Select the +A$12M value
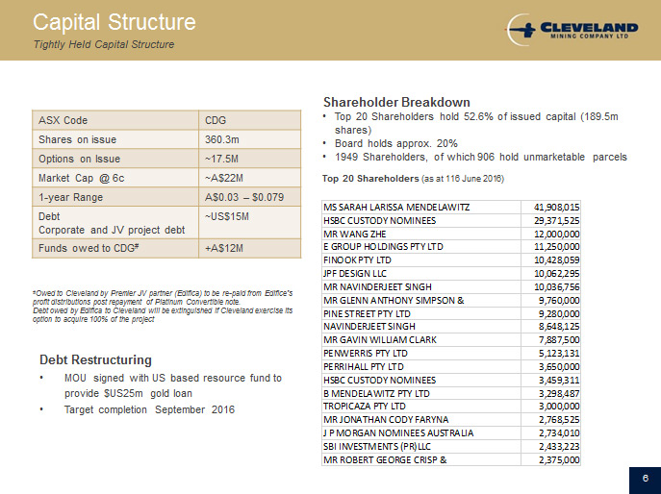Screen dimensions: 661x494 point(224,248)
